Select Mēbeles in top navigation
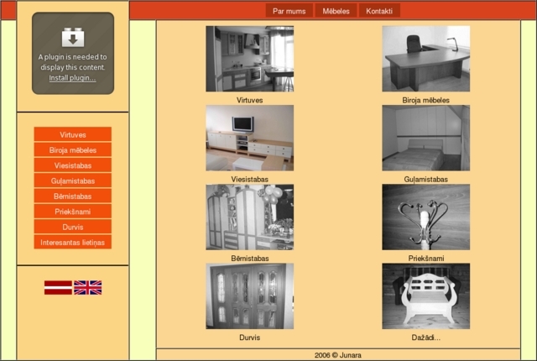537x361 pixels. coord(336,11)
